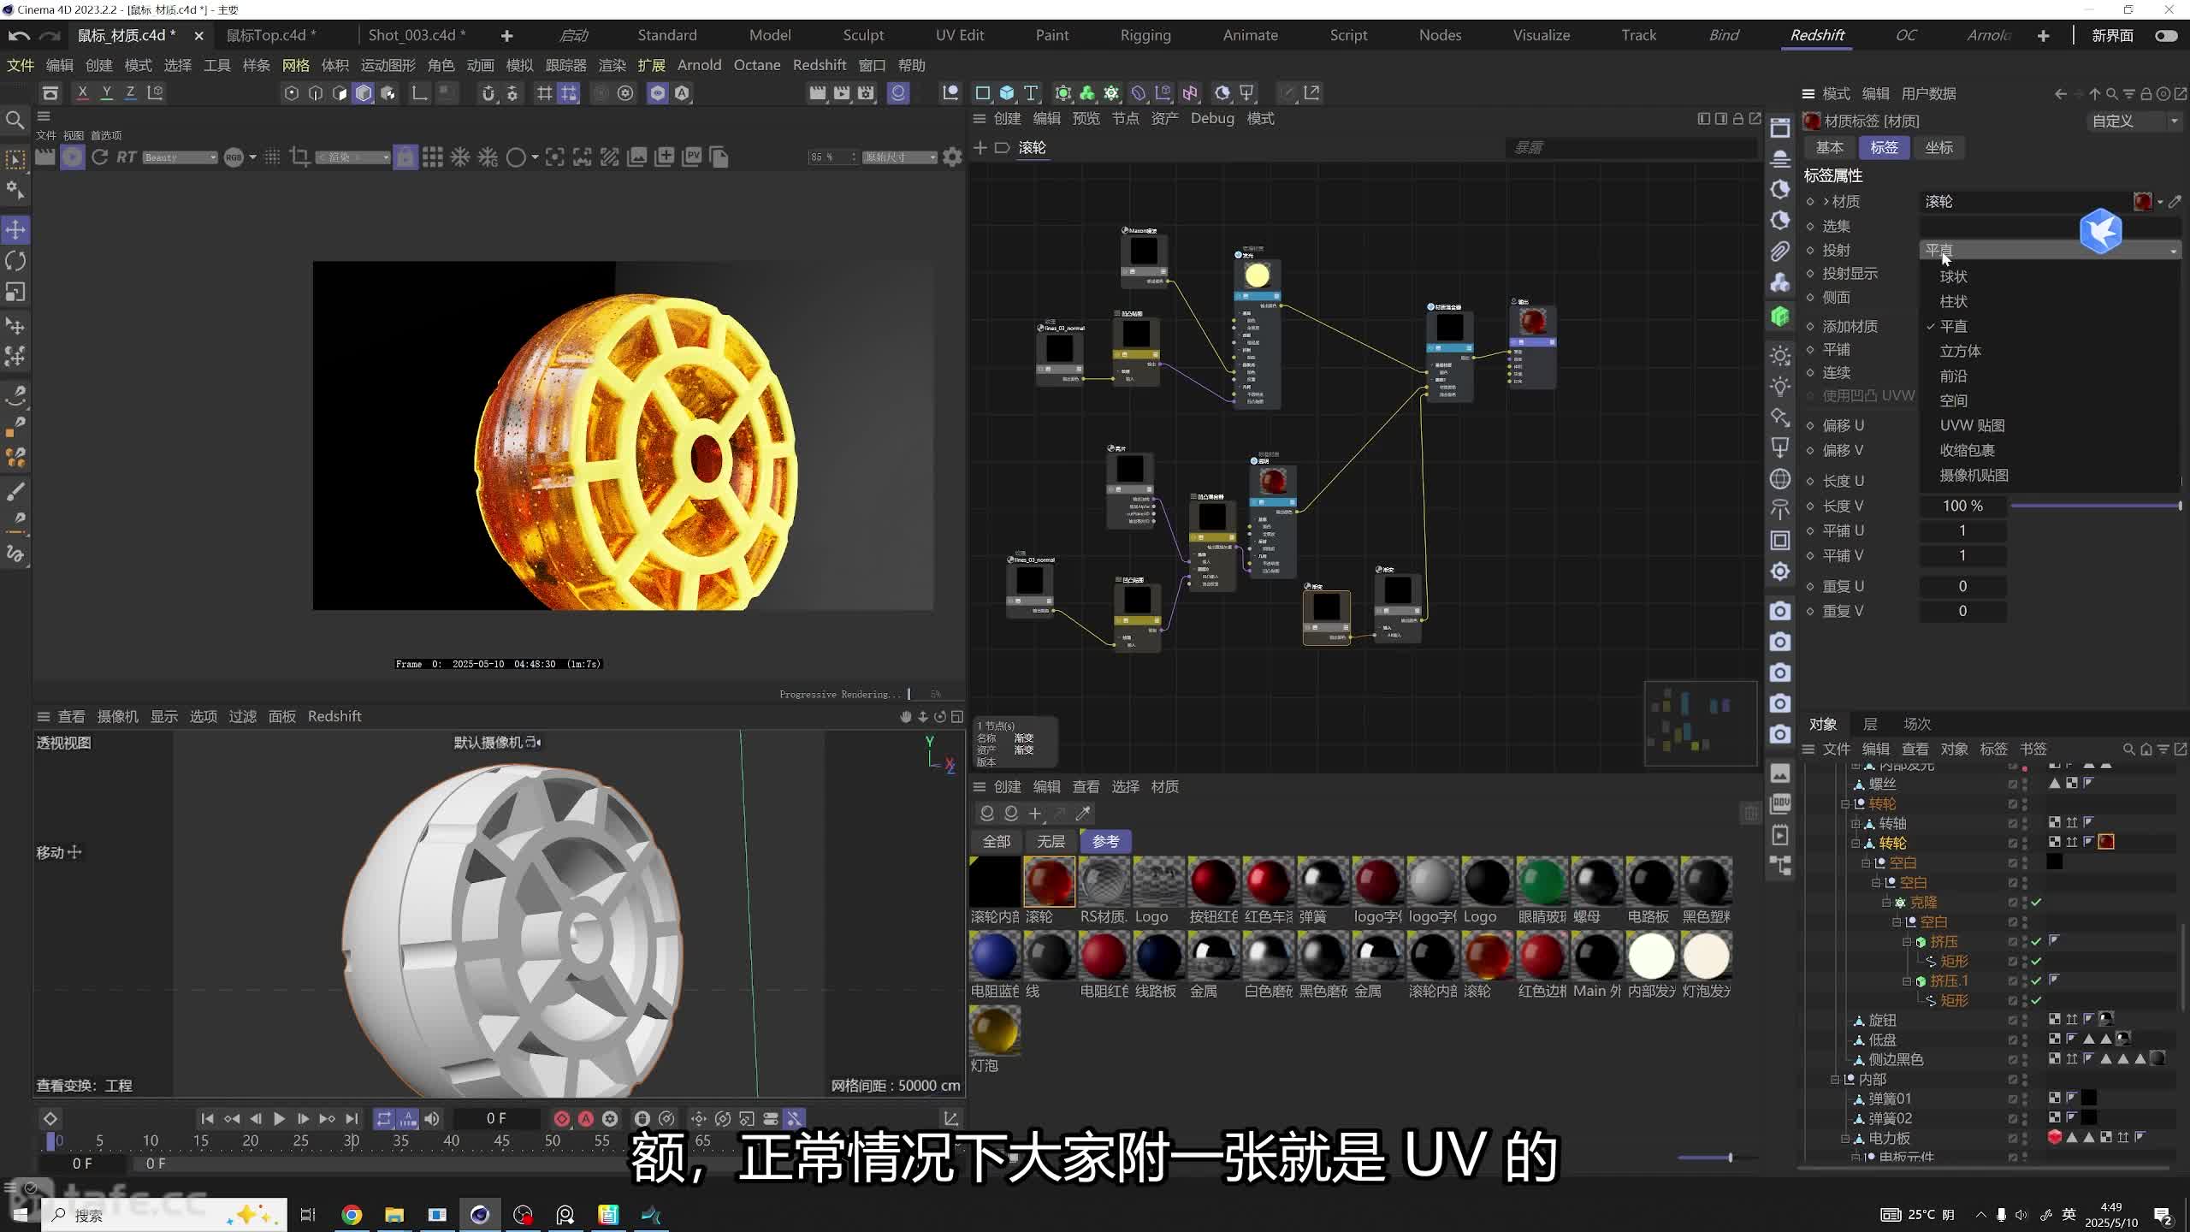Show 全部 materials tab
2190x1232 pixels.
[x=996, y=842]
